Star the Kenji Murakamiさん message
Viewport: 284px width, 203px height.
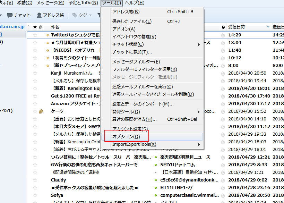click(35, 73)
